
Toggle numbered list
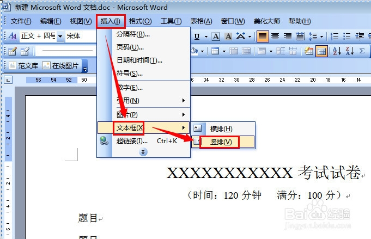tap(334, 36)
